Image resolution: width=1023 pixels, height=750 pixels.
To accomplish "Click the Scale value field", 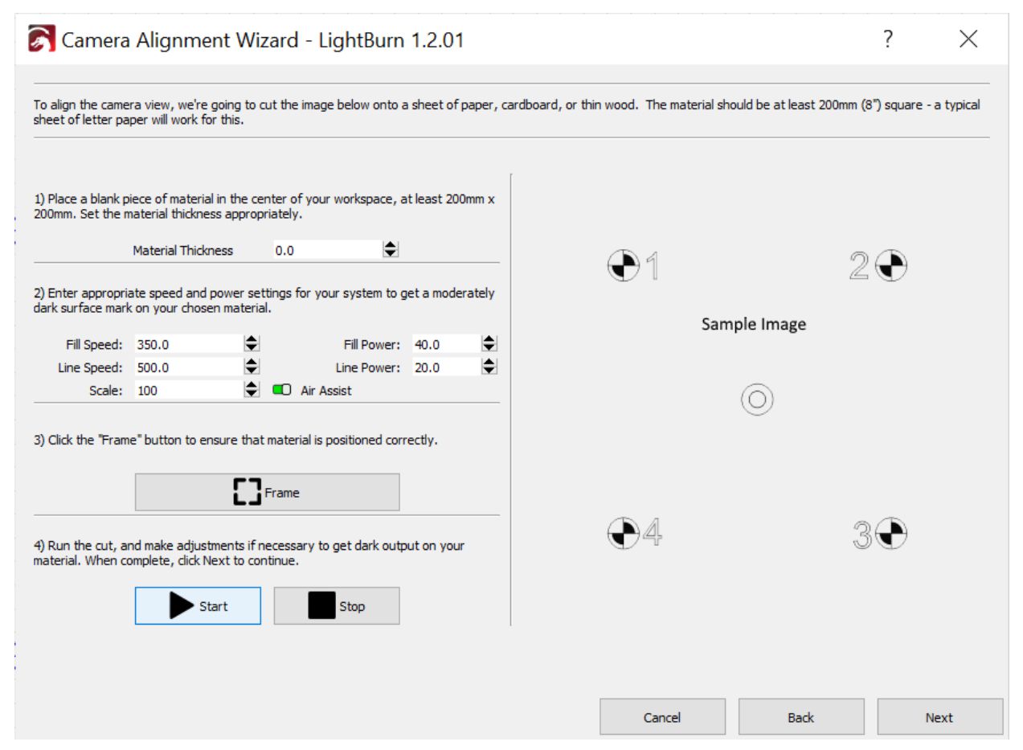I will pos(189,390).
